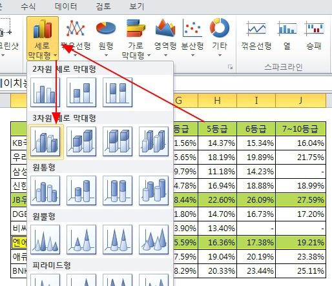Select column H header
The width and height of the screenshot is (332, 286).
coord(217,100)
